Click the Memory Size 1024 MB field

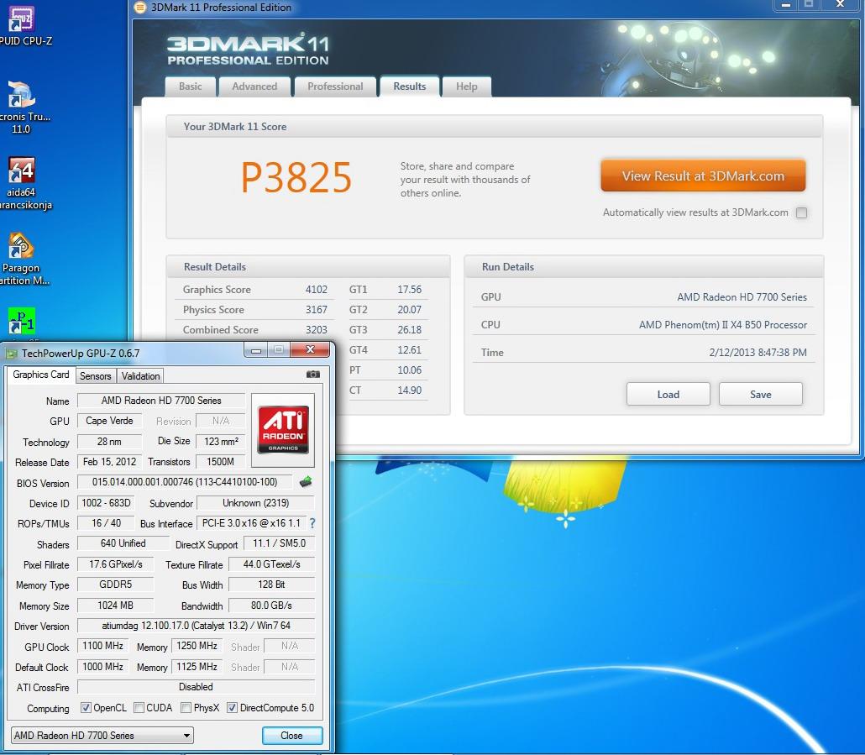(x=115, y=605)
